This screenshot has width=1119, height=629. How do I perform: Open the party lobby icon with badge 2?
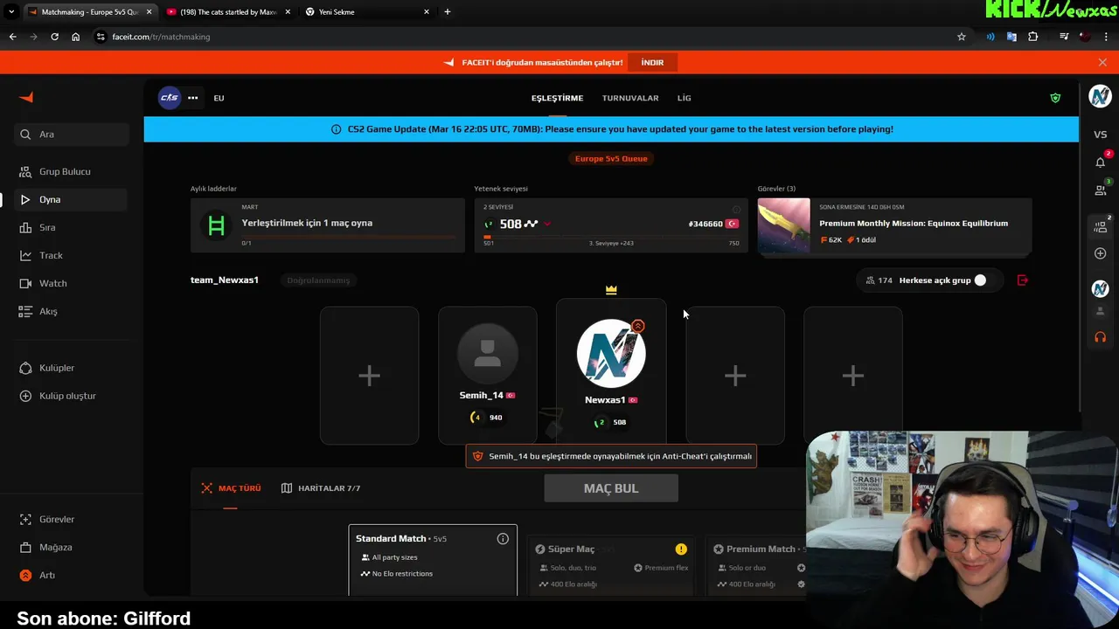(x=1100, y=226)
